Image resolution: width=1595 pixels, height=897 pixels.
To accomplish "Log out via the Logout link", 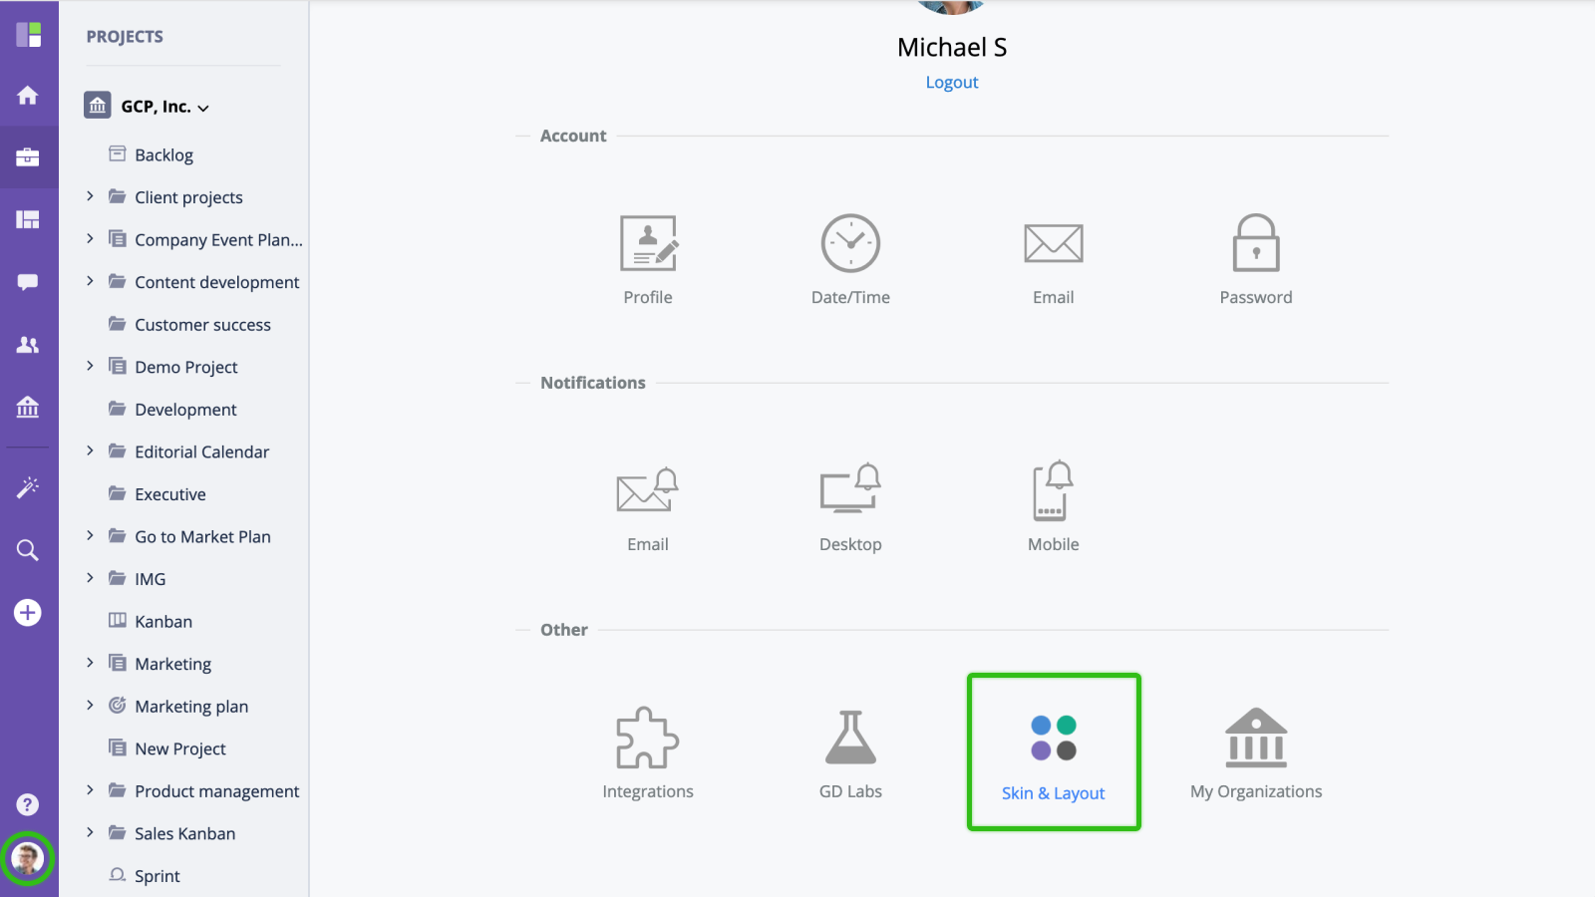I will click(x=952, y=83).
